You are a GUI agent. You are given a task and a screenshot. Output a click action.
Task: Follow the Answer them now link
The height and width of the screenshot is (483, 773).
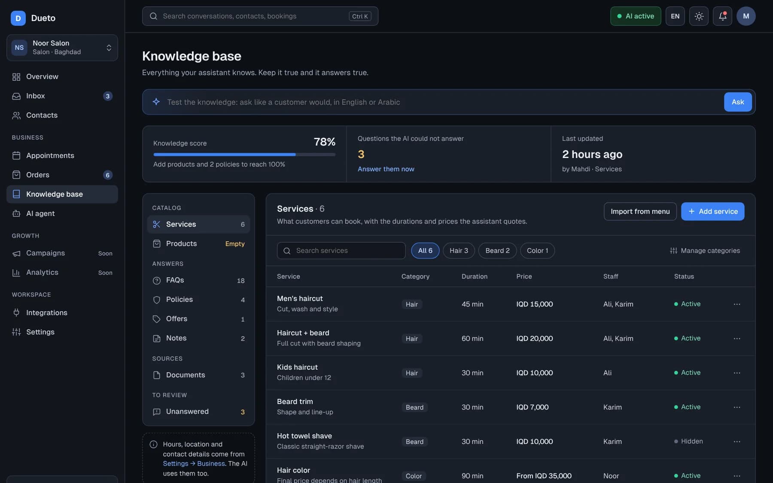click(386, 169)
